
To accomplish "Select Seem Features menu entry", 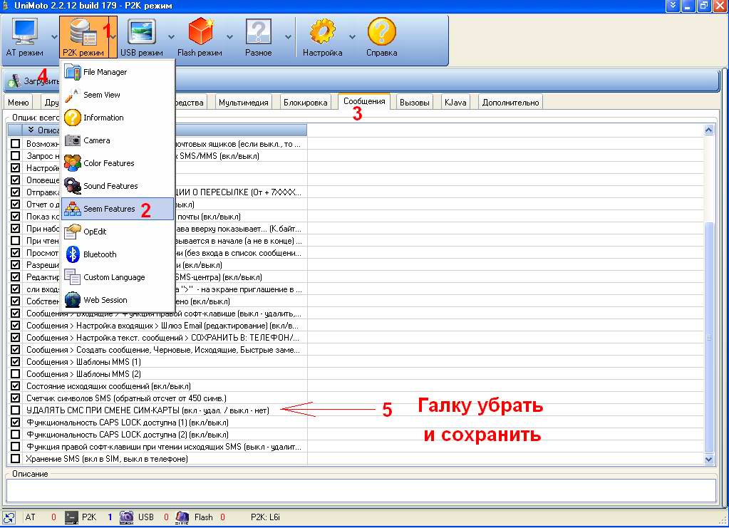I will click(x=118, y=209).
